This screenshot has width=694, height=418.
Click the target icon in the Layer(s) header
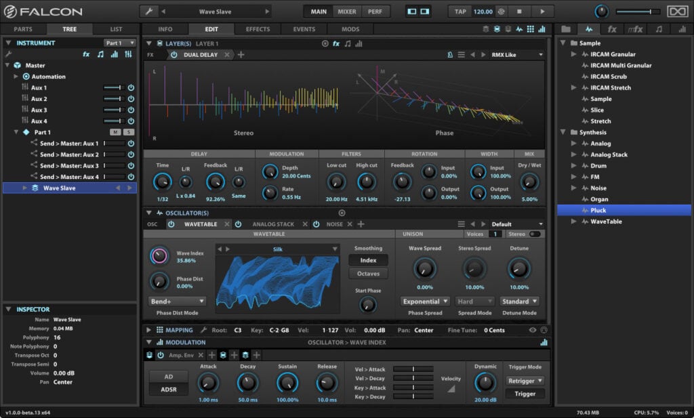pyautogui.click(x=325, y=43)
